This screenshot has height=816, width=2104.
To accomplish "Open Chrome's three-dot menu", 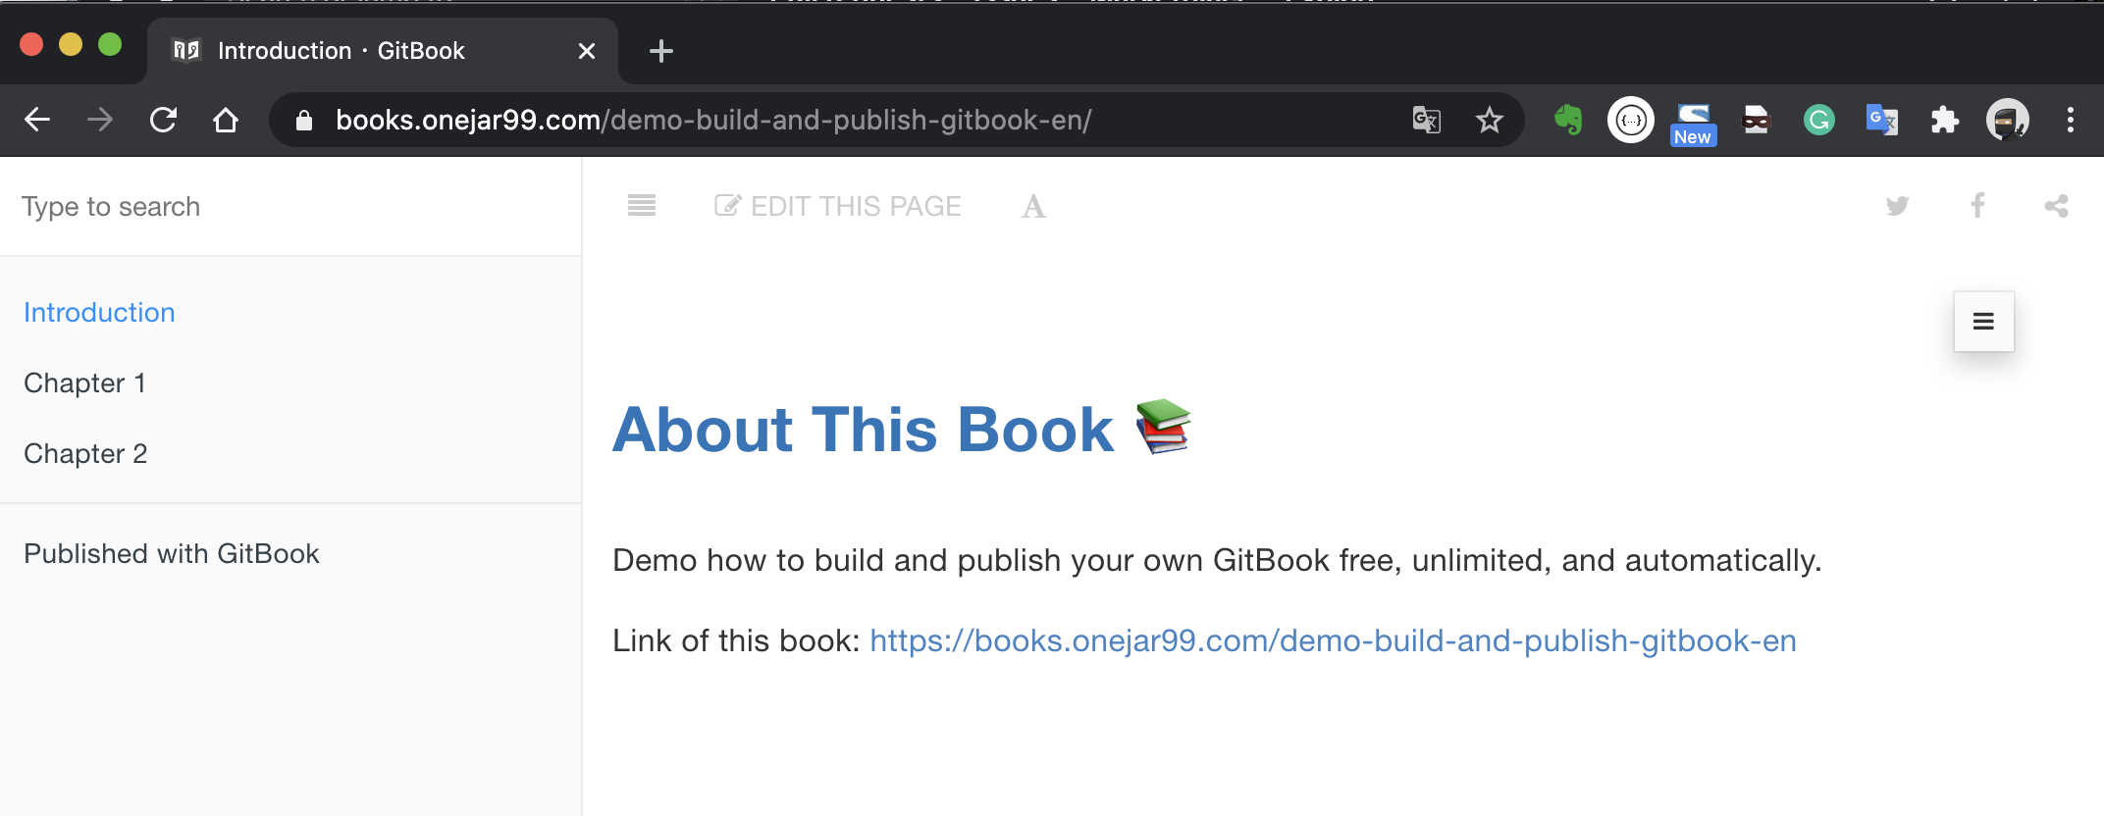I will (2070, 120).
